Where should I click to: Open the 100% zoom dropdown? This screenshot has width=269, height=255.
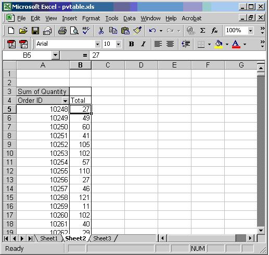[250, 31]
